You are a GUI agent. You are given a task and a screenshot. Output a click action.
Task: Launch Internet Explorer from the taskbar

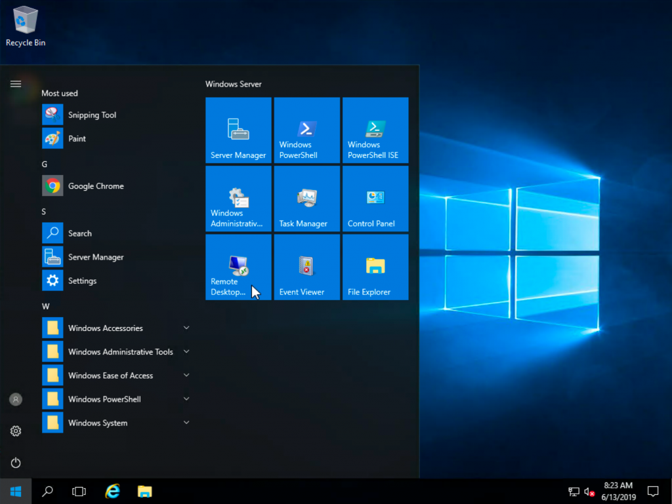112,492
